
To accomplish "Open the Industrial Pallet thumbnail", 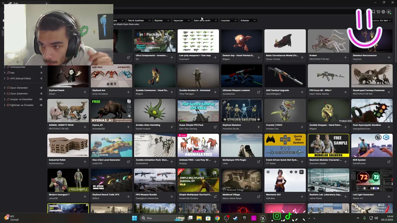I will (68, 145).
